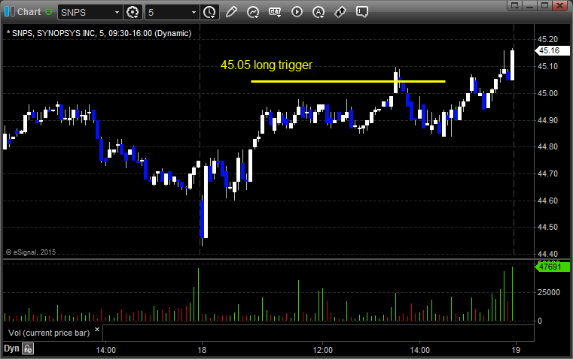The image size is (573, 359).
Task: Click the 25000 volume axis label
Action: [548, 292]
